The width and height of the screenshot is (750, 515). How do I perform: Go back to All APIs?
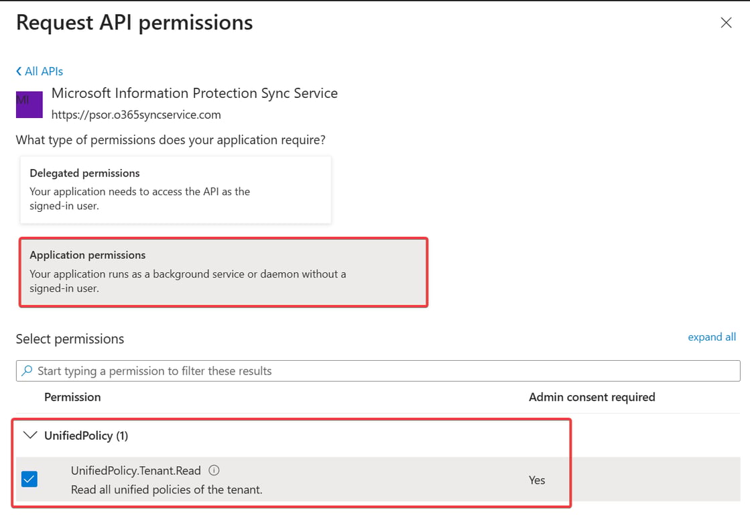(x=40, y=71)
